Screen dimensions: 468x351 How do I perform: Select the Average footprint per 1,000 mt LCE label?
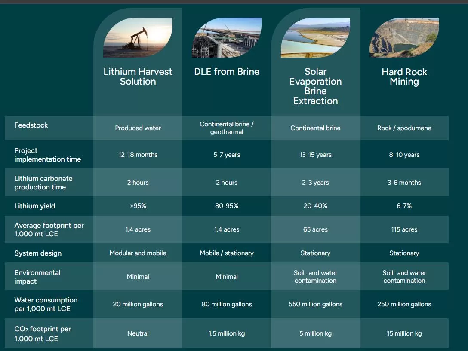(x=49, y=229)
